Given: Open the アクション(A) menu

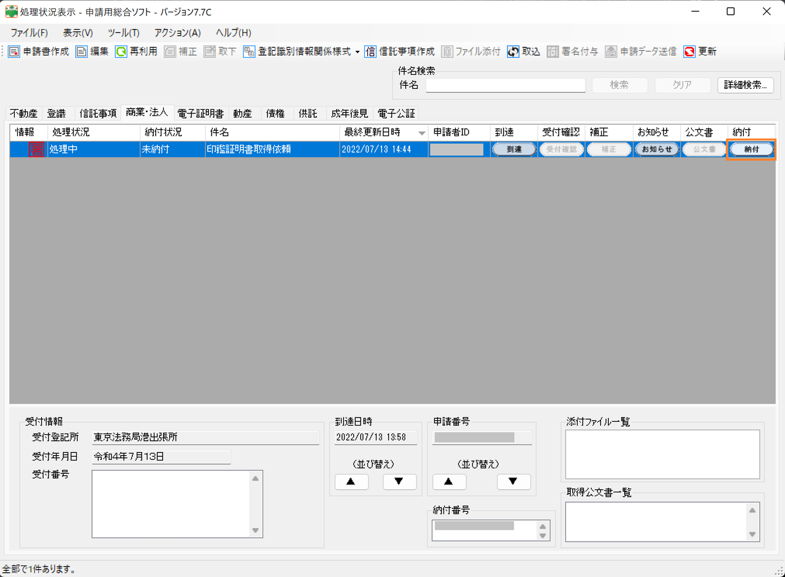Looking at the screenshot, I should (x=178, y=32).
